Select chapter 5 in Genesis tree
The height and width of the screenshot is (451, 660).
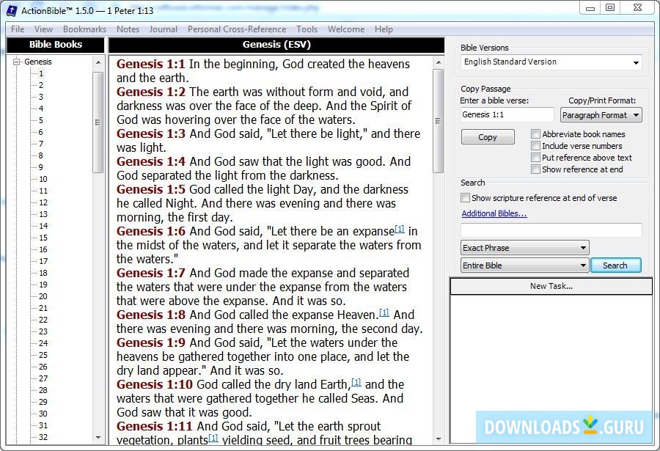pyautogui.click(x=41, y=120)
